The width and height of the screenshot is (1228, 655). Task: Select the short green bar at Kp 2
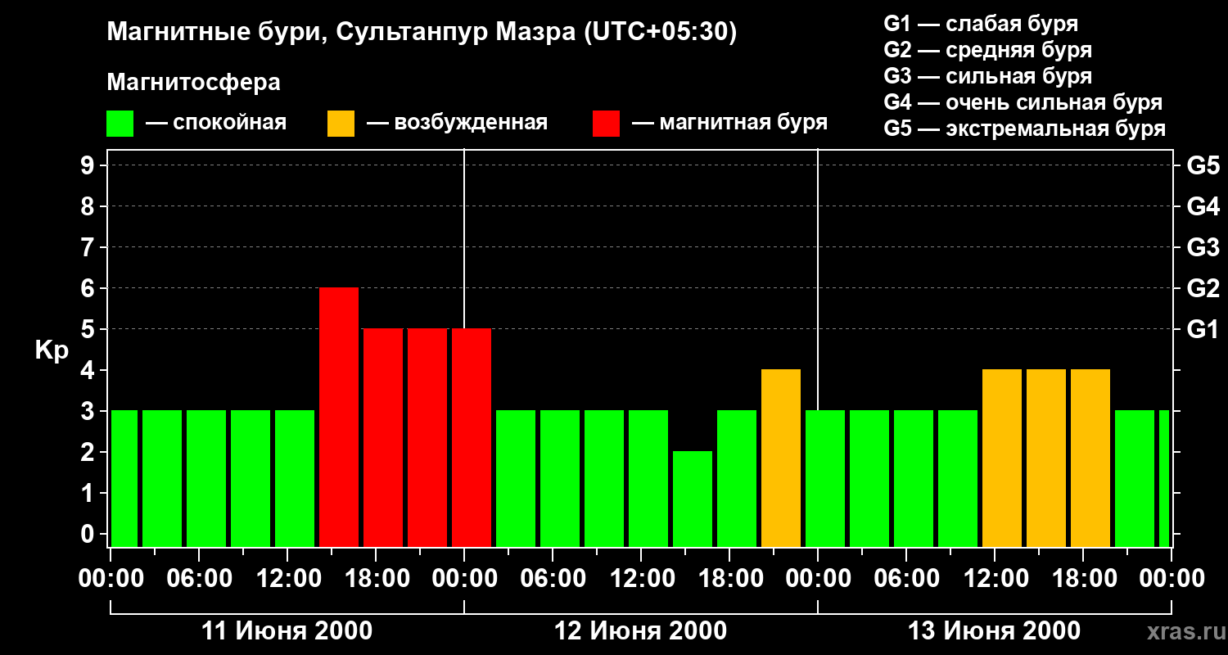[693, 499]
